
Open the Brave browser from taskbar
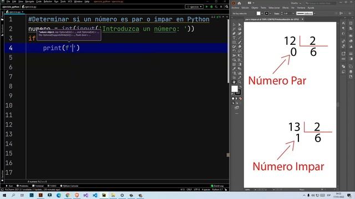[77, 195]
